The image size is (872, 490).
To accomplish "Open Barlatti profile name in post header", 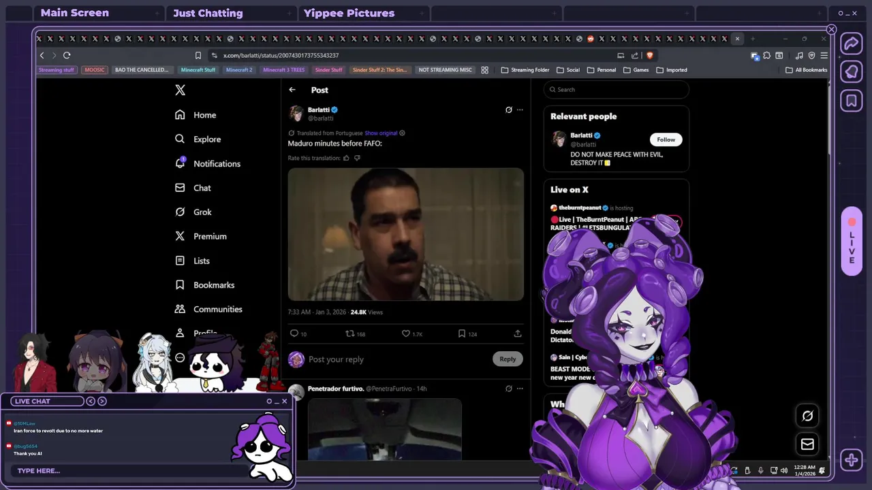I will click(x=318, y=110).
